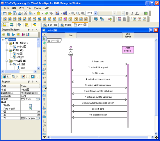
Task: Switch to the Property pane tab 'P..'
Action: (x=6, y=77)
